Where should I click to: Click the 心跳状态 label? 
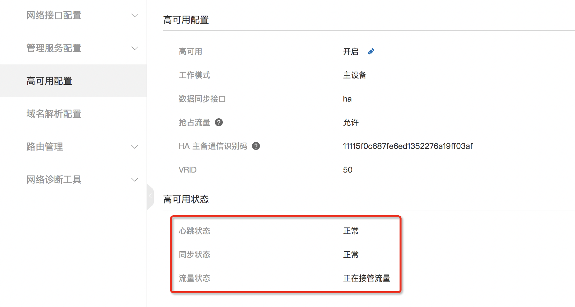click(195, 231)
